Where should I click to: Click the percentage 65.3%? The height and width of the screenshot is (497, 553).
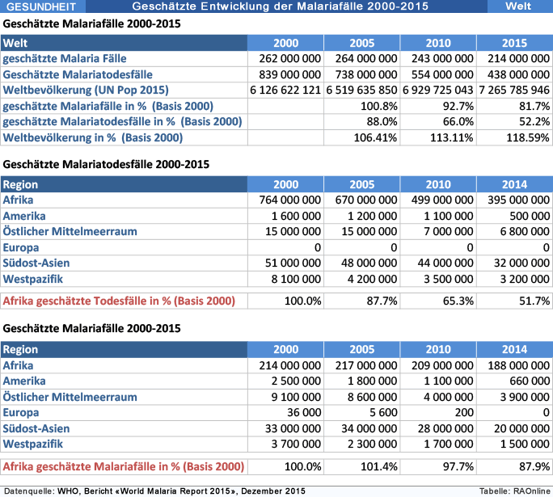tap(458, 301)
